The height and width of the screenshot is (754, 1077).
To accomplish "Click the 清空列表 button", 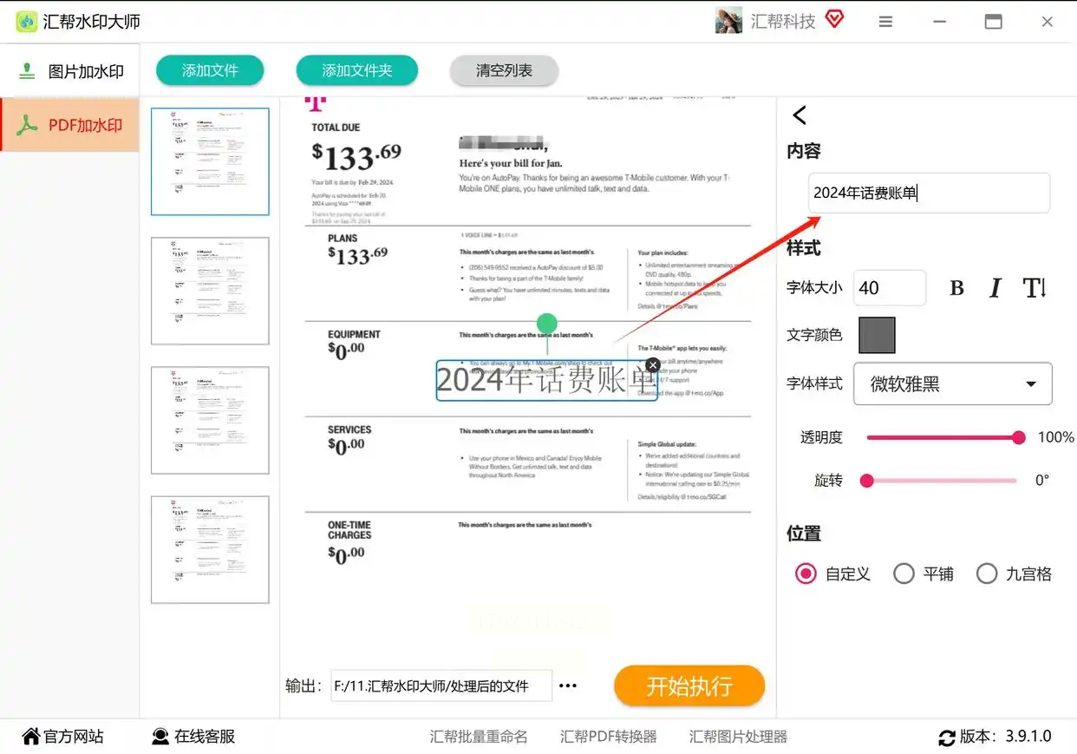I will pos(504,70).
